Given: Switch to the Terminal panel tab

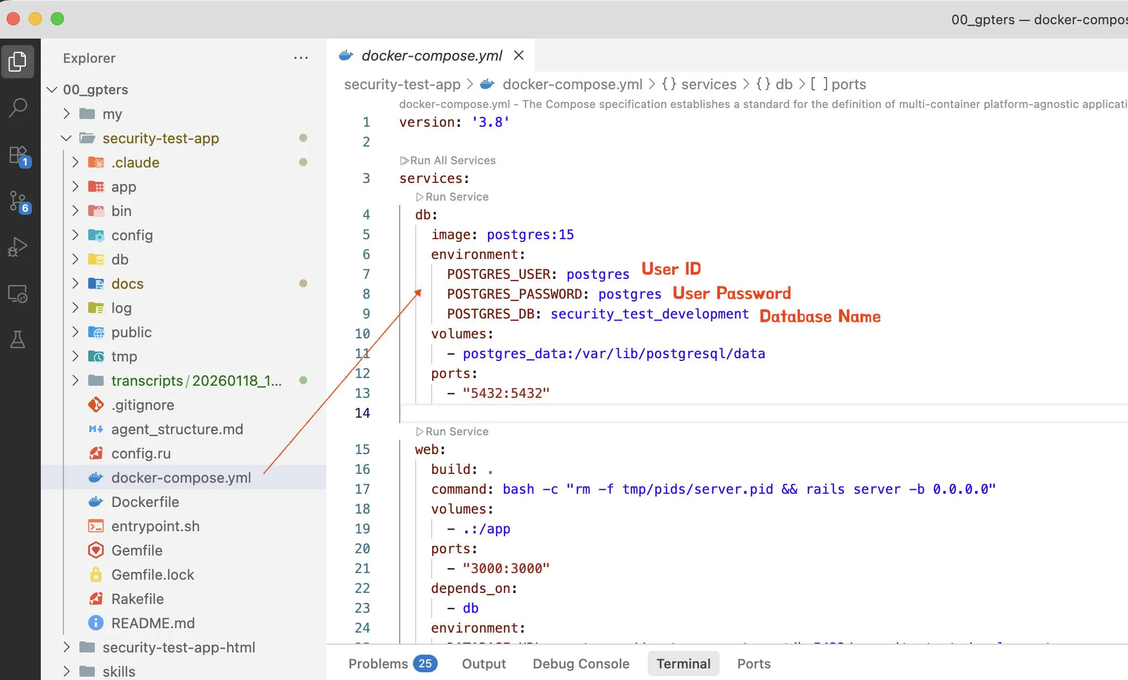Looking at the screenshot, I should coord(683,663).
